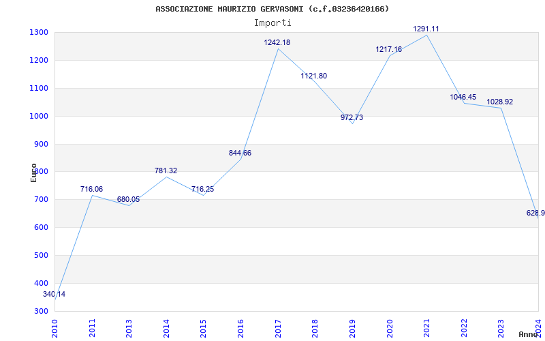The image size is (545, 341).
Task: Click the Importi subtitle
Action: 272,23
